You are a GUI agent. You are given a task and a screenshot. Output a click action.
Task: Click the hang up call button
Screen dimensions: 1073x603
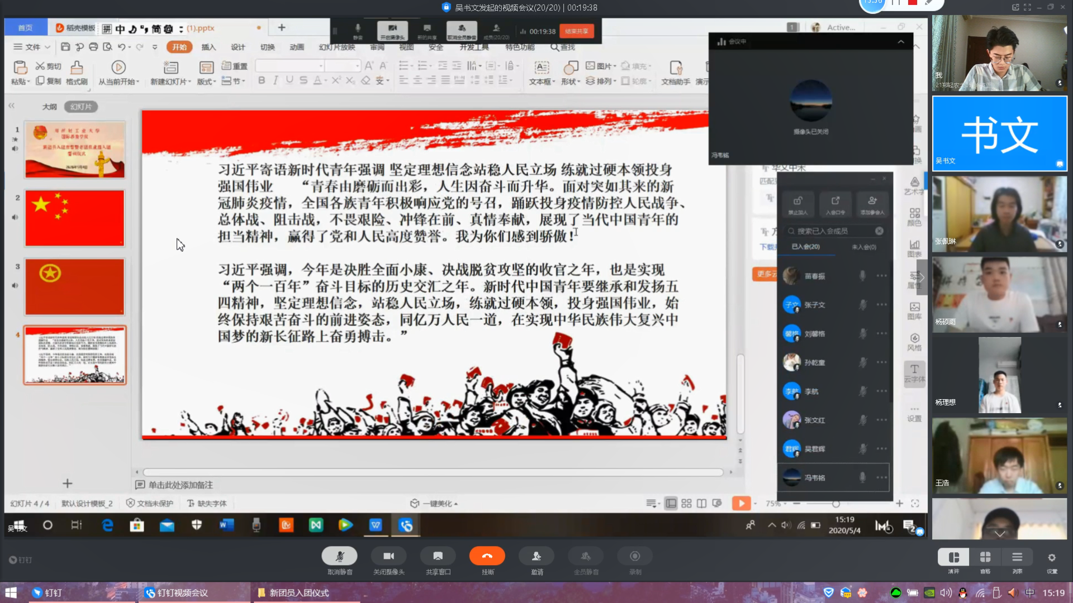[x=487, y=556]
